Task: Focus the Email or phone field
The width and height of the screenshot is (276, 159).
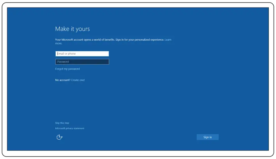Action: (82, 54)
